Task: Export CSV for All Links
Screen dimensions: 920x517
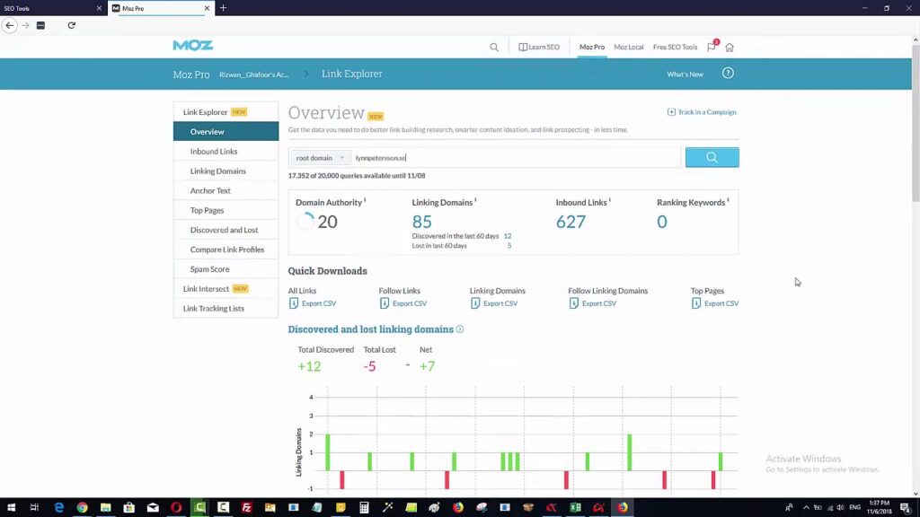Action: (x=312, y=303)
